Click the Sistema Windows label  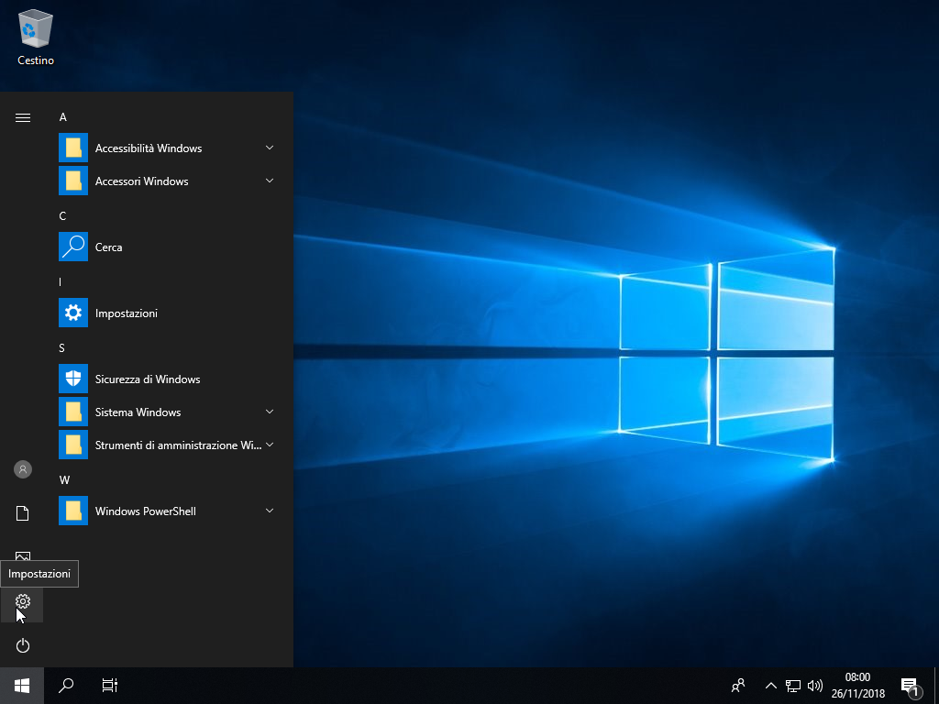click(x=138, y=412)
